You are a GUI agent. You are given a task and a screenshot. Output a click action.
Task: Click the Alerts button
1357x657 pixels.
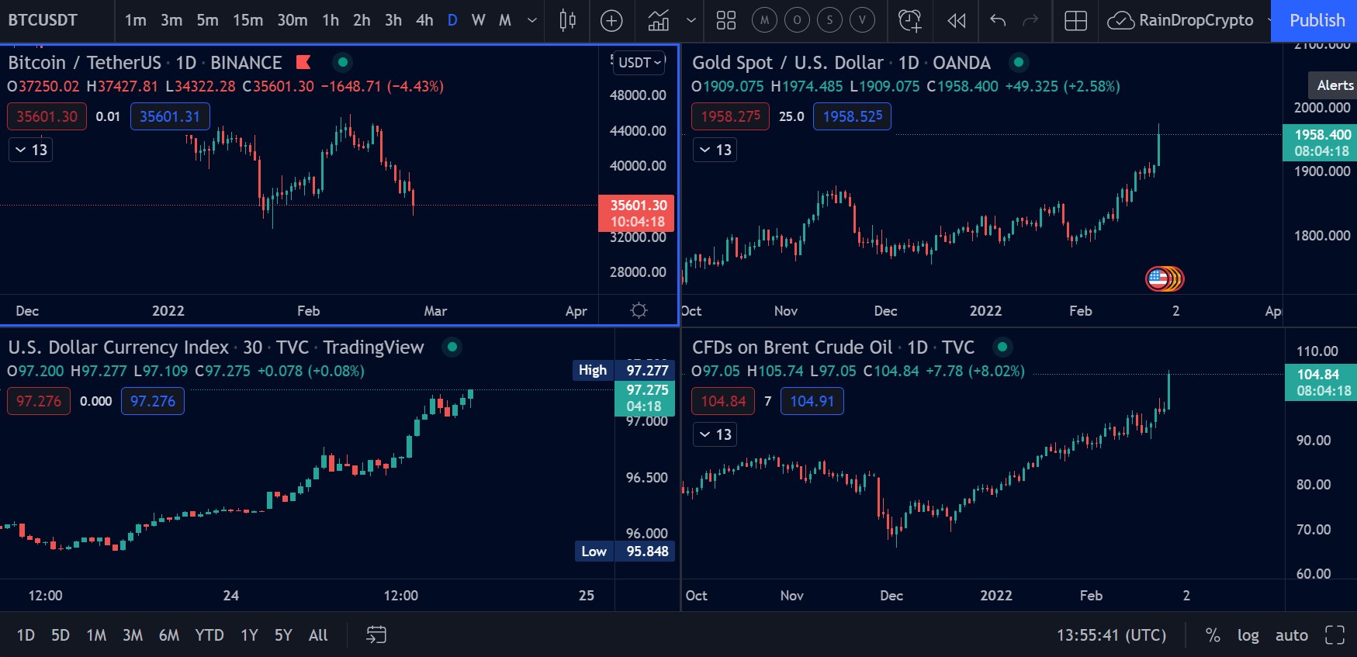point(1334,85)
